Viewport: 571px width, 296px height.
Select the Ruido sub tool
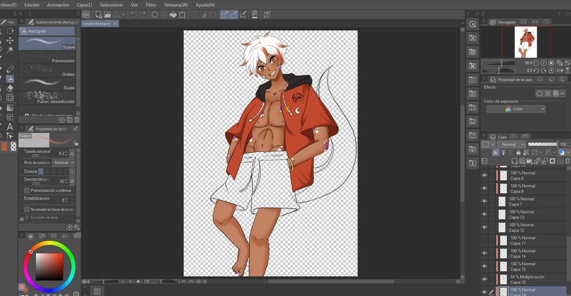[x=47, y=84]
